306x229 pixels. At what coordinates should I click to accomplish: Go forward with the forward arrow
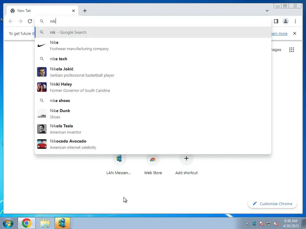(20, 21)
